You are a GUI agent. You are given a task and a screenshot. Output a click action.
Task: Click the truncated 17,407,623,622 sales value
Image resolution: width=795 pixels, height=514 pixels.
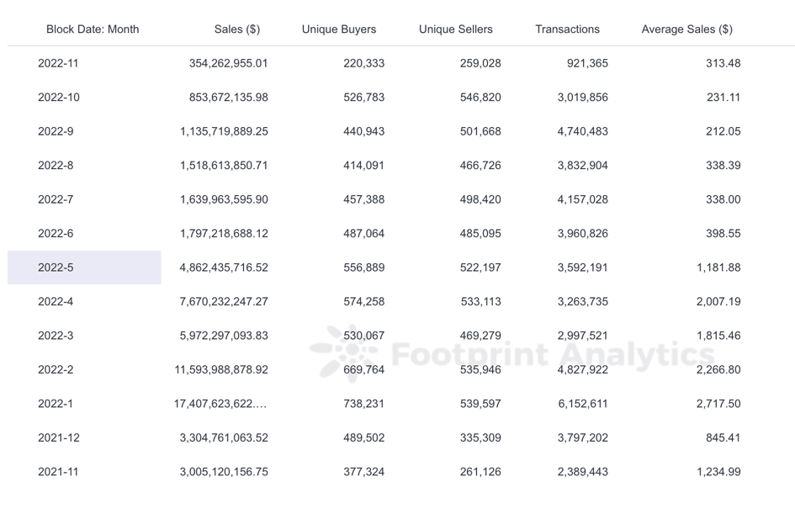(220, 404)
